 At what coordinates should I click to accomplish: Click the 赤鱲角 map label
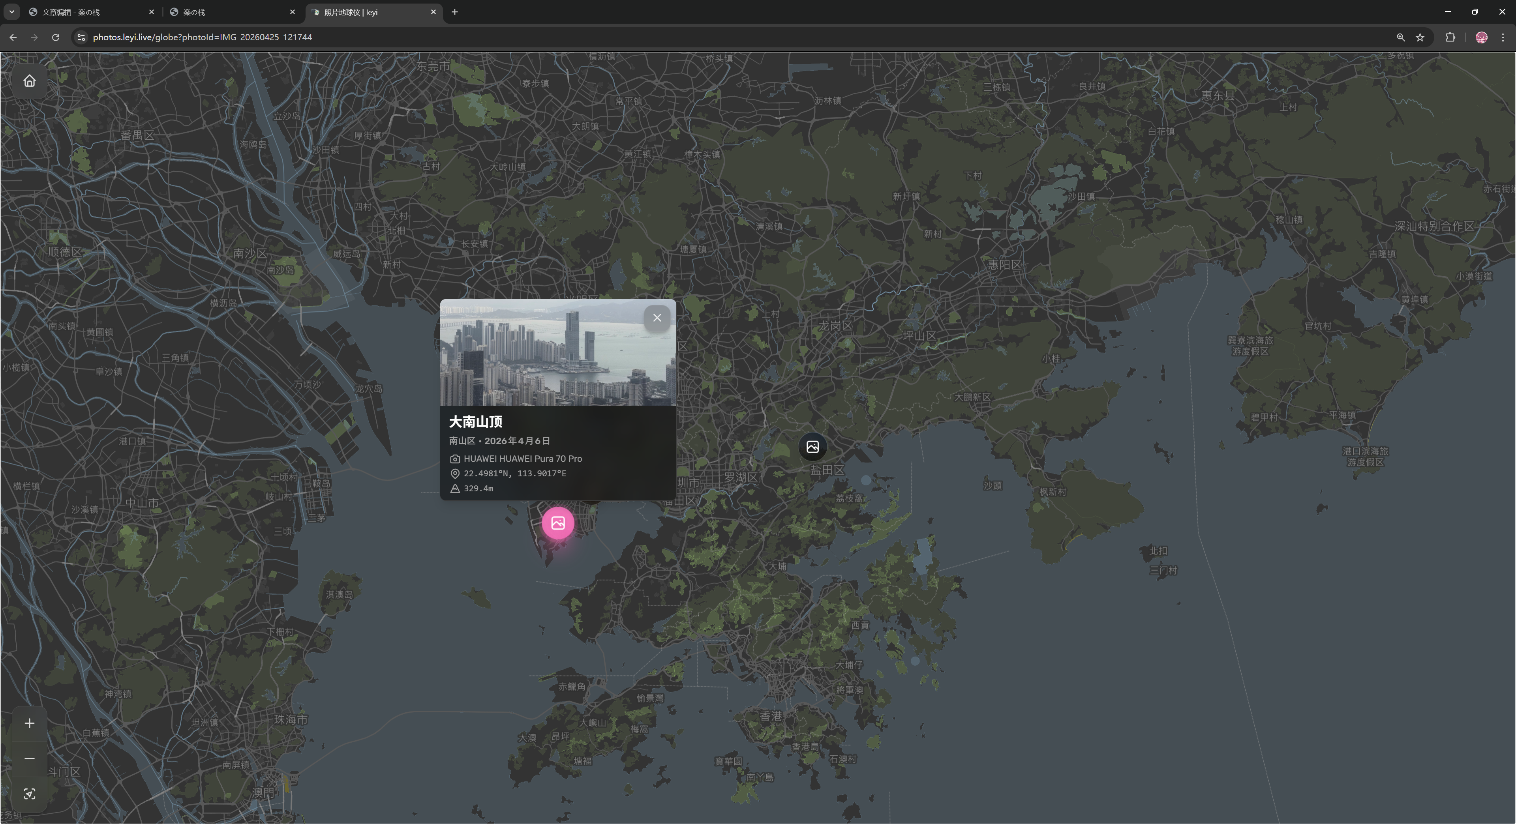pos(572,686)
